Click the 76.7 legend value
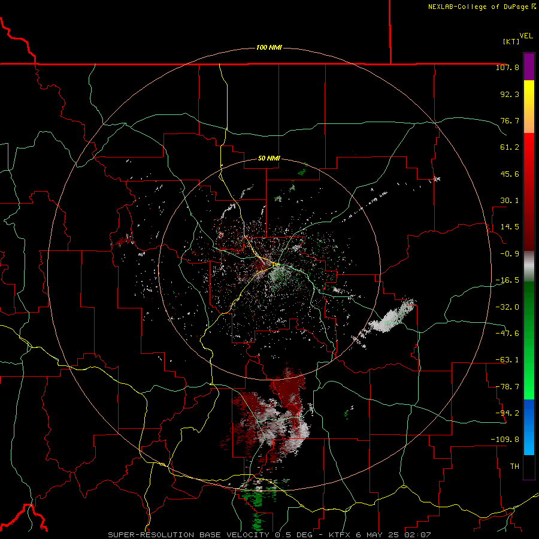 click(x=510, y=120)
